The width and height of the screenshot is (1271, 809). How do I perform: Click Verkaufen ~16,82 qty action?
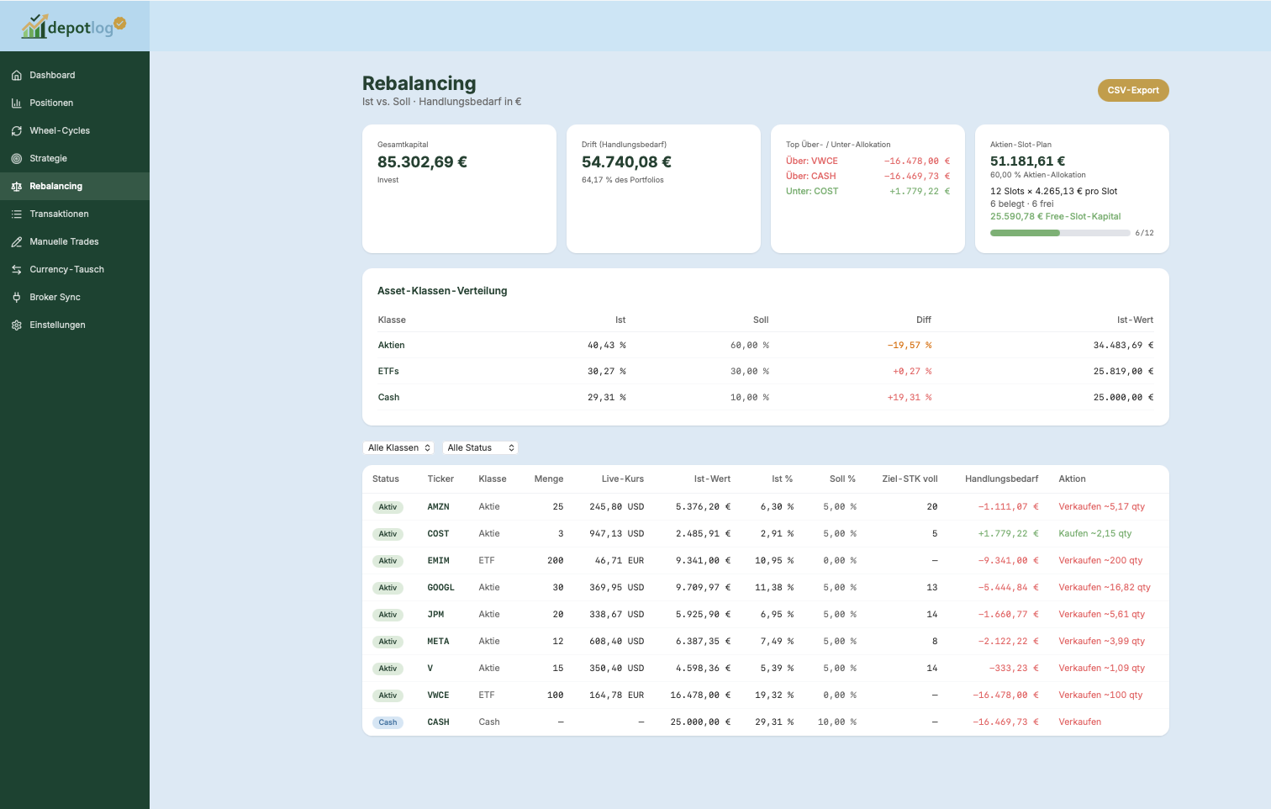tap(1105, 588)
